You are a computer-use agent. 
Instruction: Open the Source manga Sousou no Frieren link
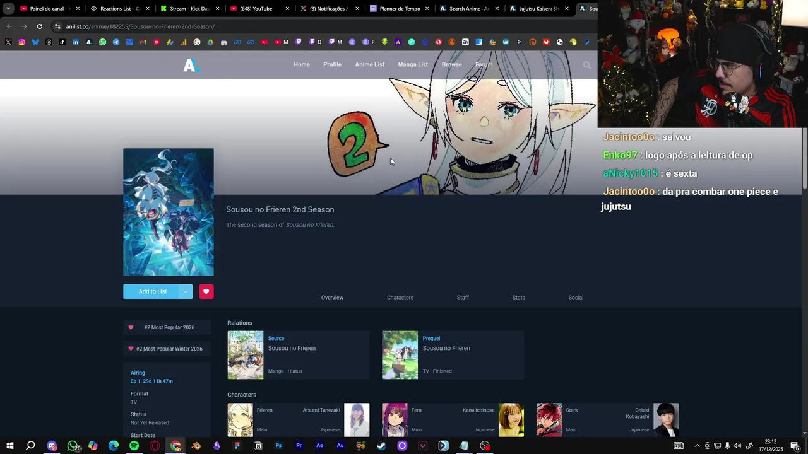click(x=292, y=348)
